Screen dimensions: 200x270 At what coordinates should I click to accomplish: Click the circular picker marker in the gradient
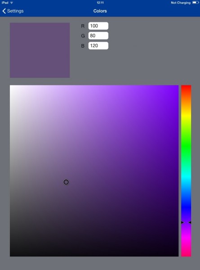click(x=66, y=182)
